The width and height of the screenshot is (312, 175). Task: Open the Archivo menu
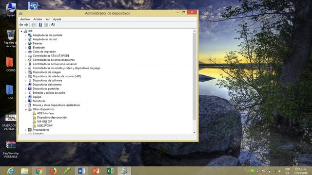click(x=25, y=19)
